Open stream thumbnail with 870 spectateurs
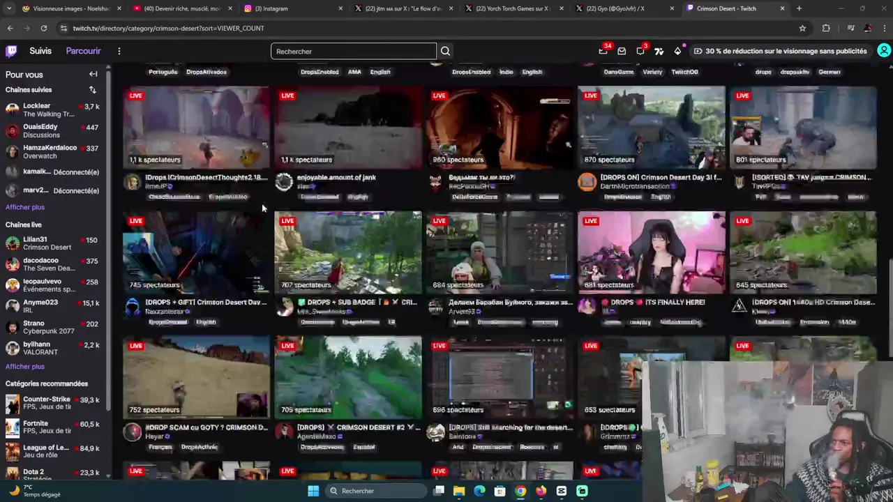 (652, 127)
